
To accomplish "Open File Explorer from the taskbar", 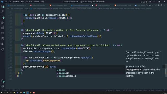I will pyautogui.click(x=14, y=93).
